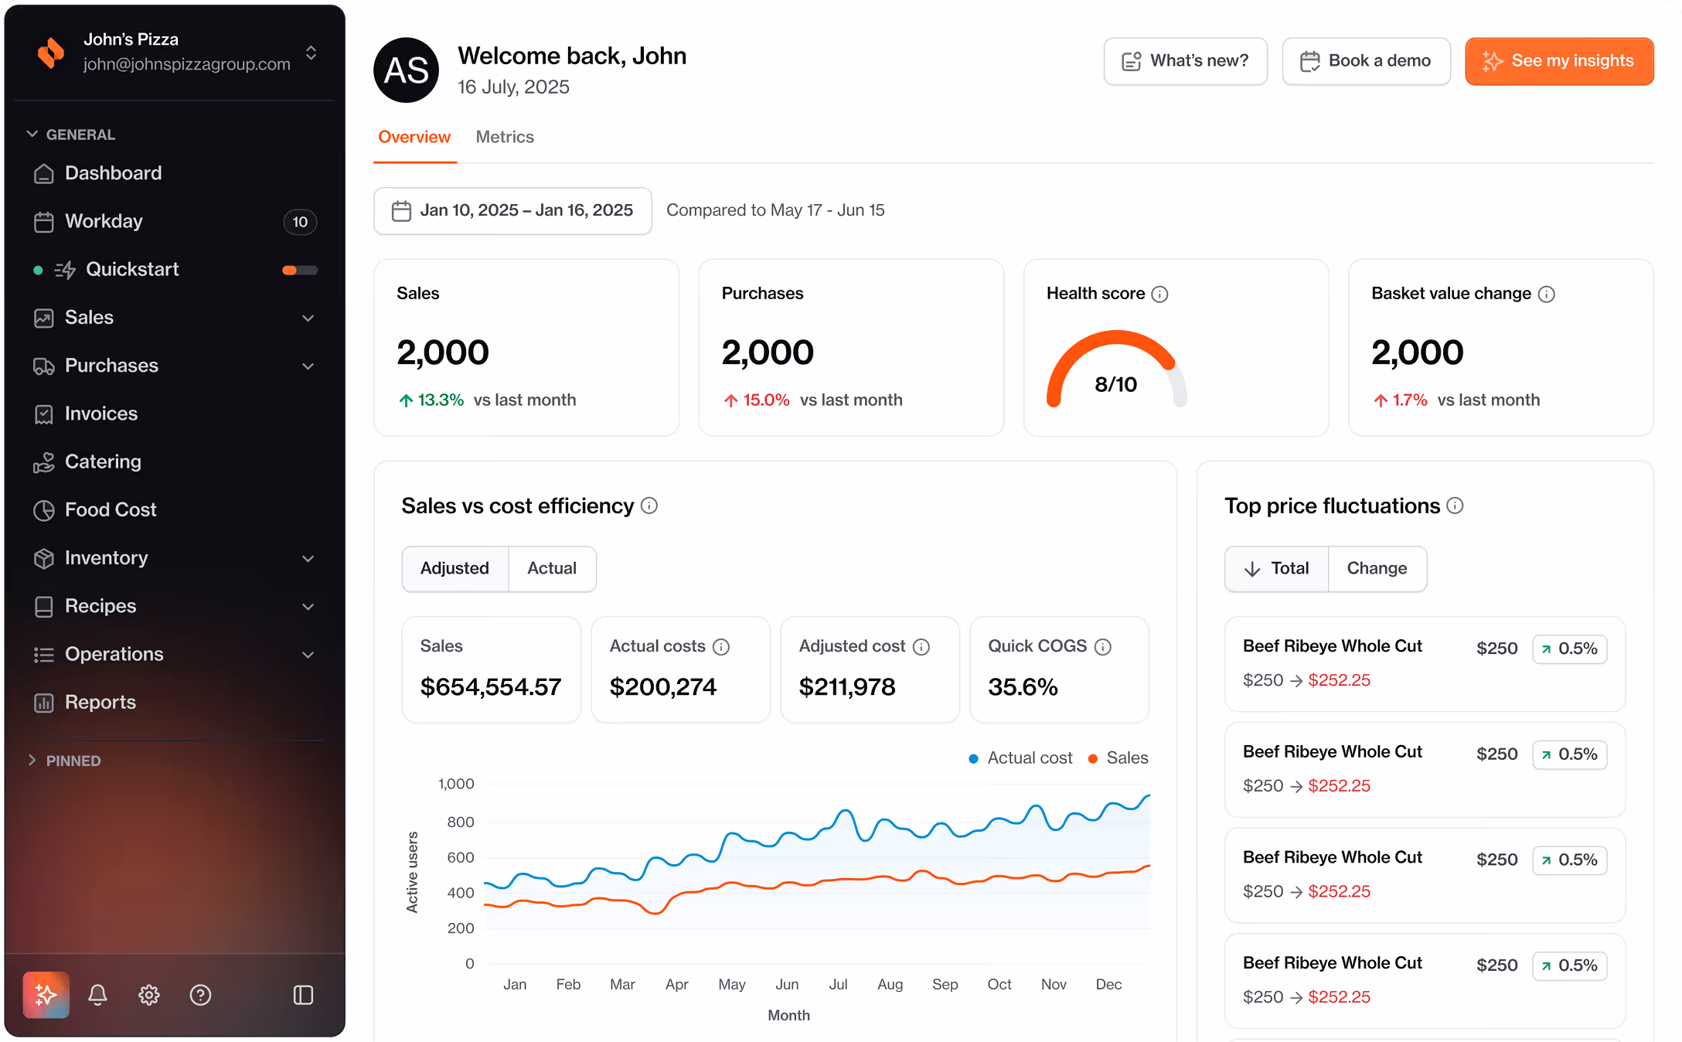
Task: Click the Invoices receipt icon
Action: coord(44,414)
